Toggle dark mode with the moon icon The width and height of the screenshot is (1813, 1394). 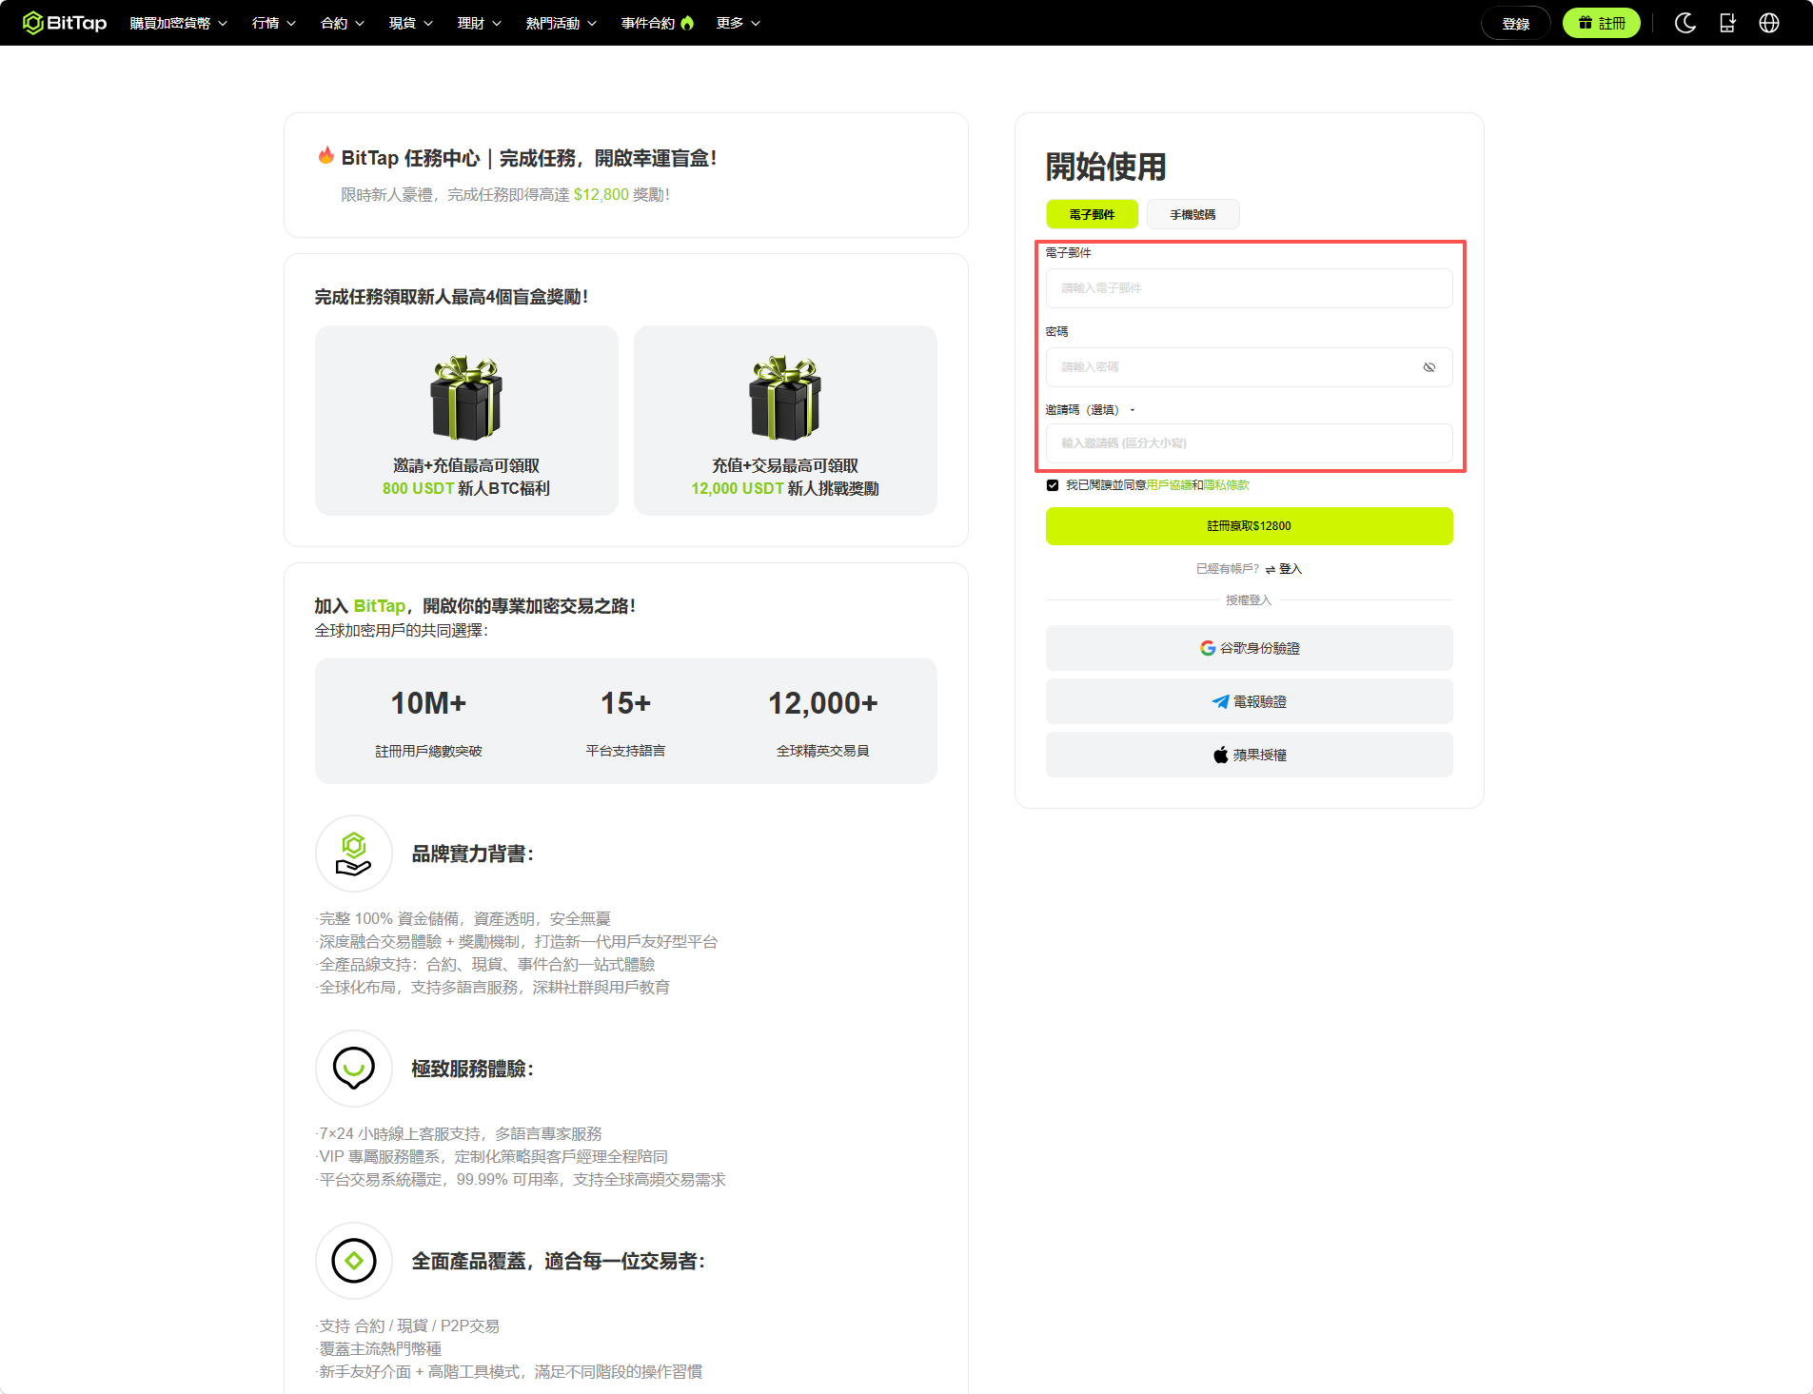1685,23
